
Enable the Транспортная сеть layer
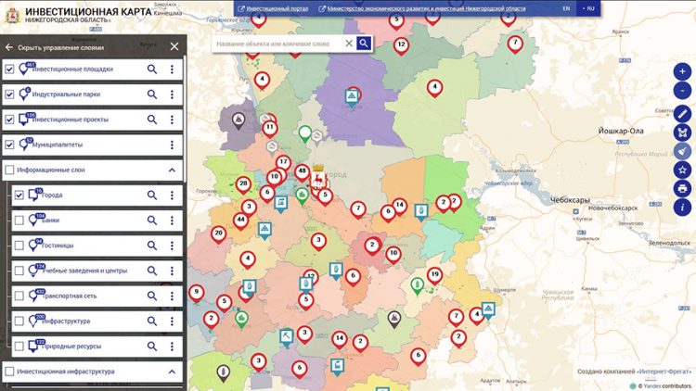[x=19, y=296]
